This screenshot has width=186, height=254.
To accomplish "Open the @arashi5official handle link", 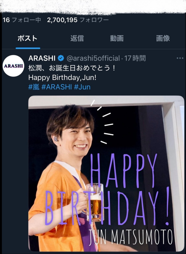I will (x=93, y=58).
